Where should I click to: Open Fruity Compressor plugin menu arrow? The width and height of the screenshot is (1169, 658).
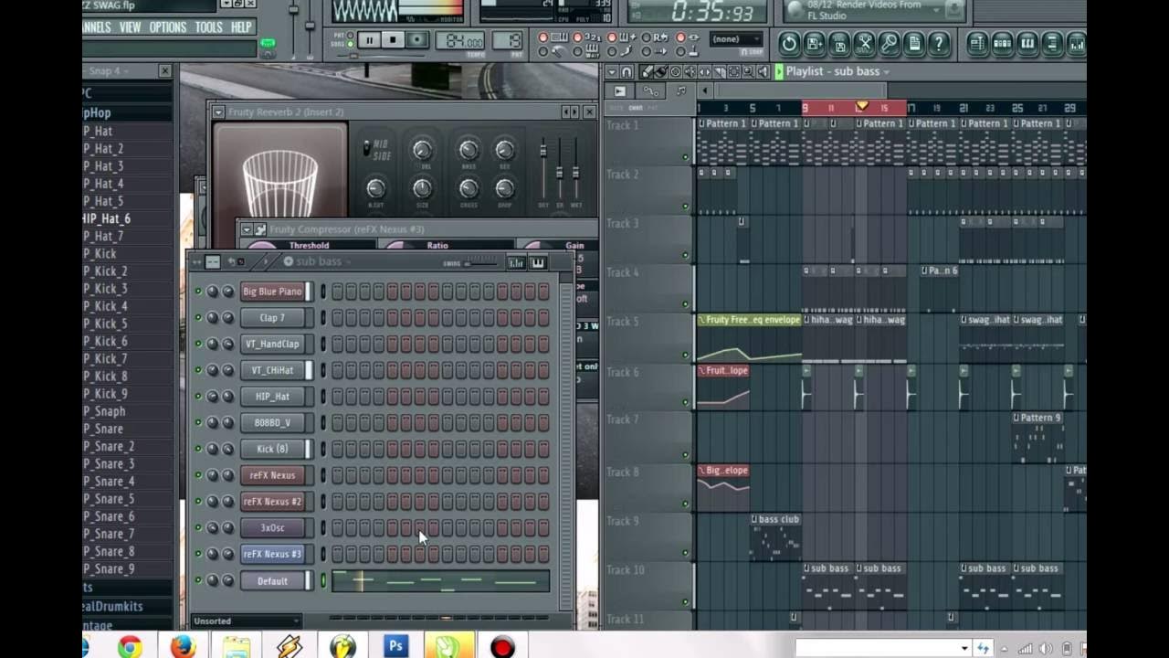coord(246,229)
